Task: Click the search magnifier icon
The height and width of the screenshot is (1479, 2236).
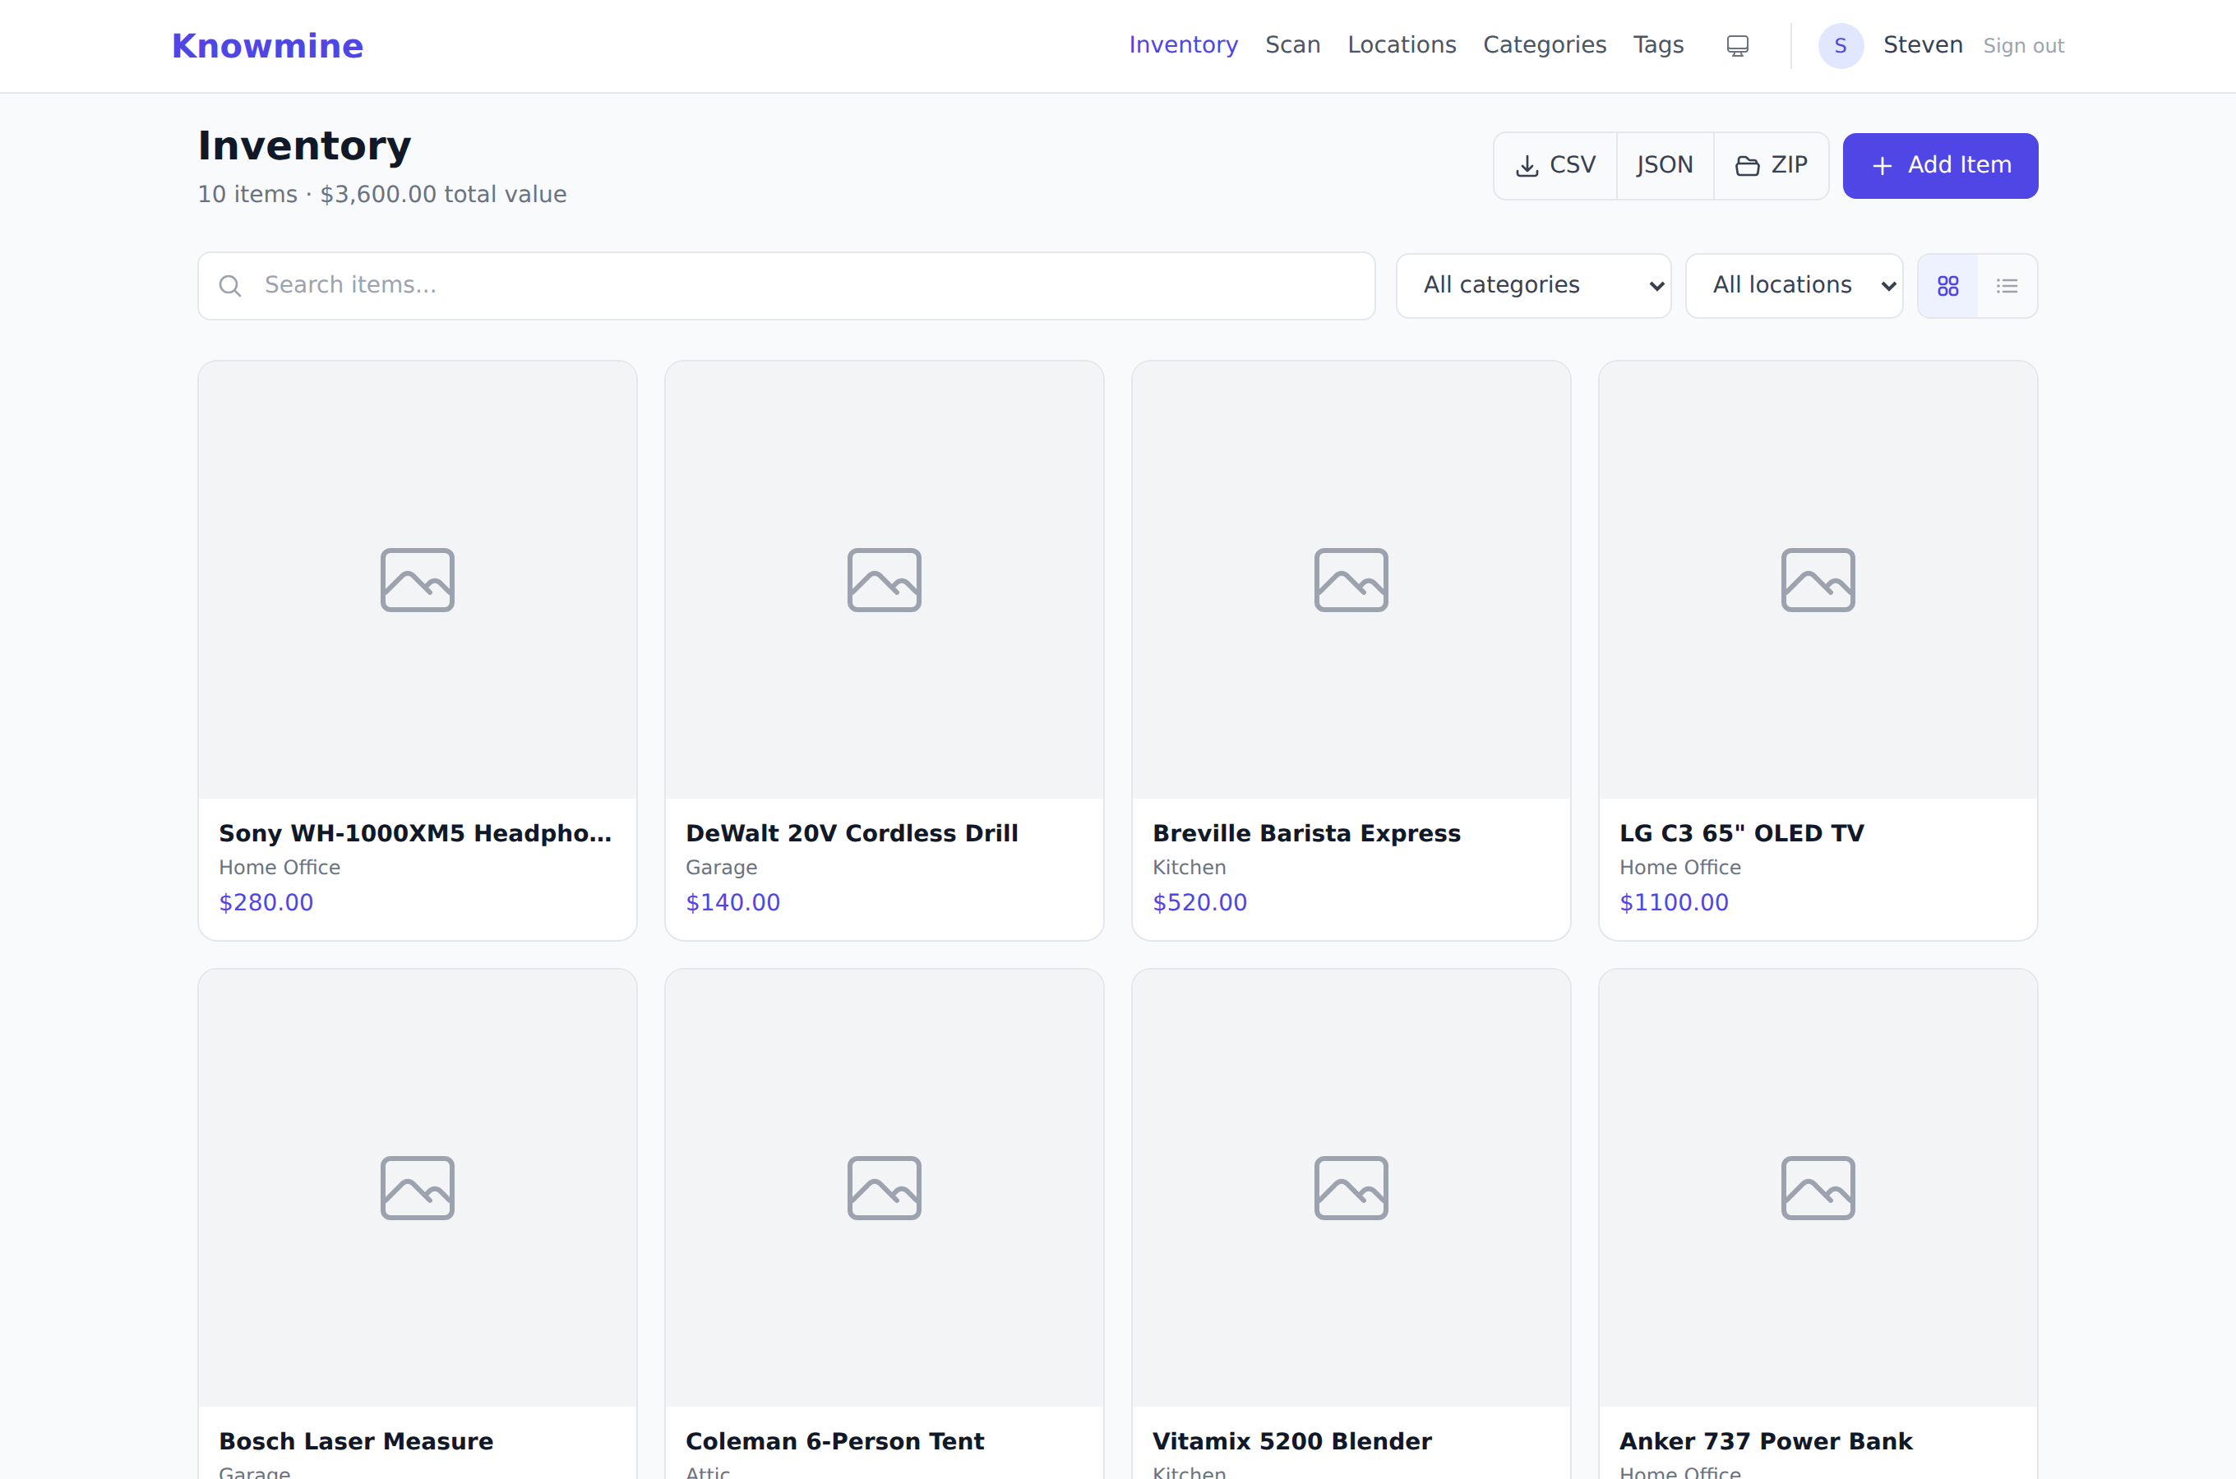Action: [230, 286]
